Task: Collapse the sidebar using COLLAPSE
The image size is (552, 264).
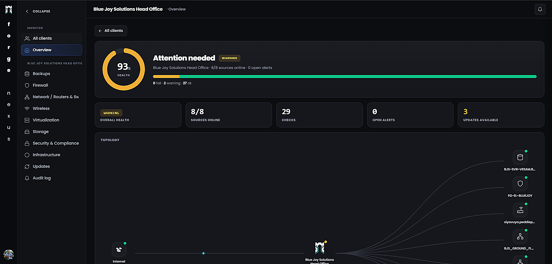Action: [x=38, y=11]
